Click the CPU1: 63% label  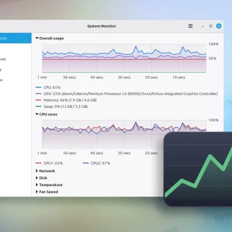point(53,163)
